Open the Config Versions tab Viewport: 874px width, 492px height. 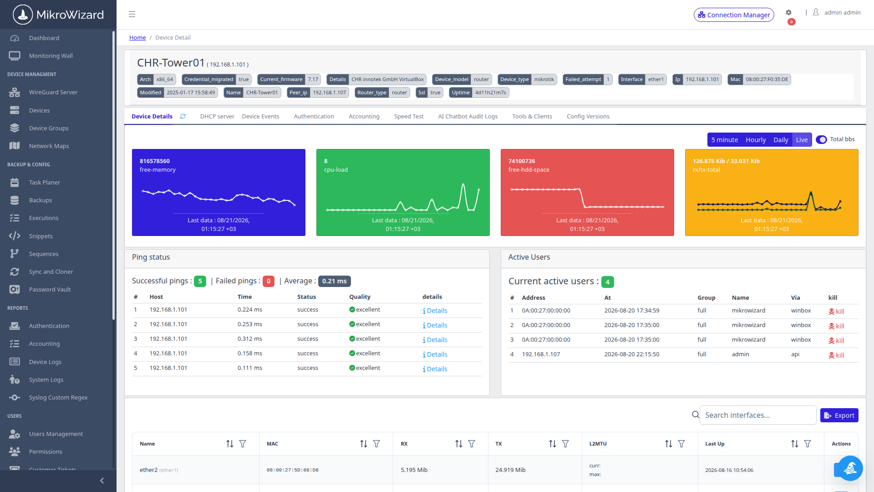tap(588, 117)
